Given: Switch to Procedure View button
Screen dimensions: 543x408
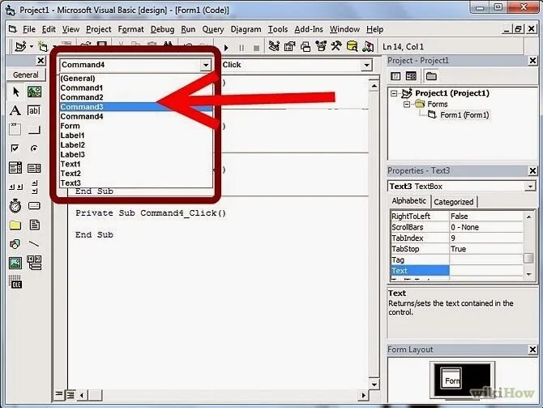Looking at the screenshot, I should click(x=58, y=394).
